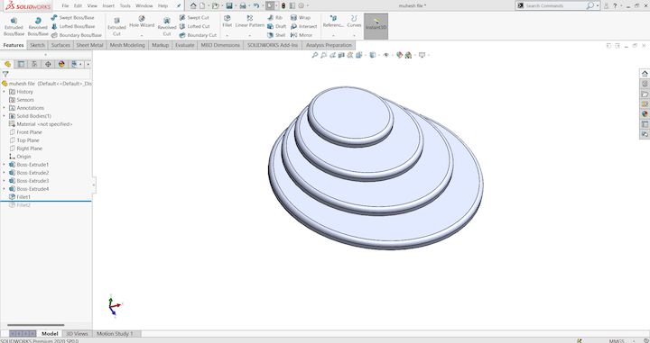Image resolution: width=650 pixels, height=343 pixels.
Task: Click the Home icon in top toolbar
Action: pos(193,5)
